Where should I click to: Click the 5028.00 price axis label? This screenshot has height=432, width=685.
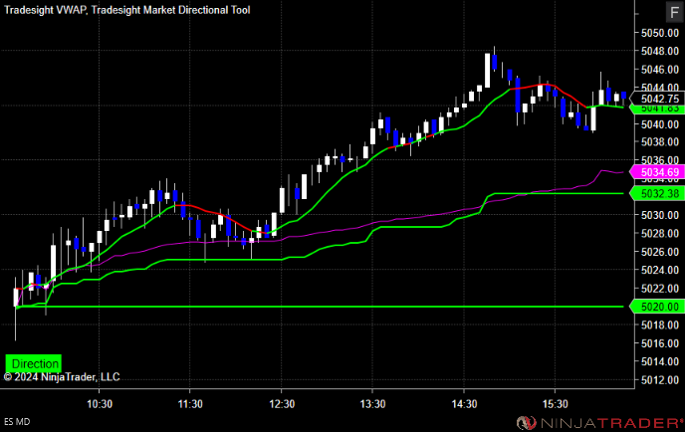click(x=660, y=233)
